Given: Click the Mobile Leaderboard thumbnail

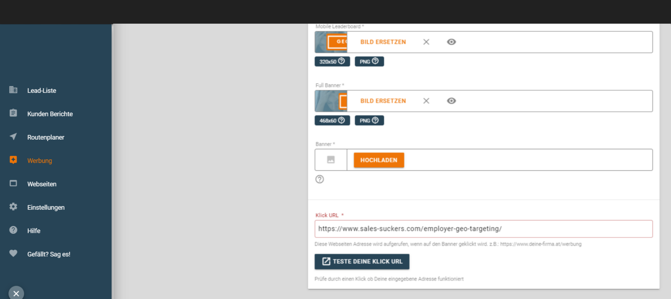Looking at the screenshot, I should (331, 42).
